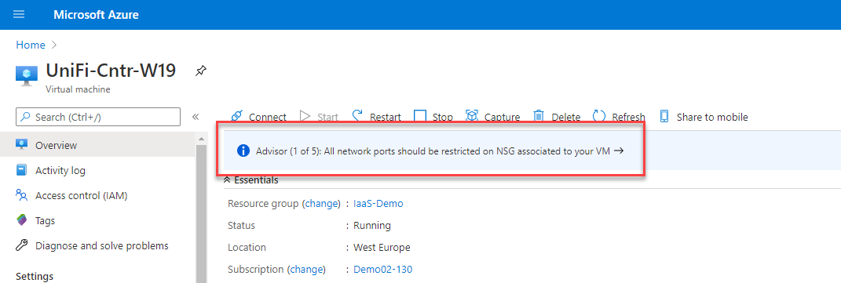Click the Diagnose wrench icon
841x283 pixels.
(x=21, y=245)
